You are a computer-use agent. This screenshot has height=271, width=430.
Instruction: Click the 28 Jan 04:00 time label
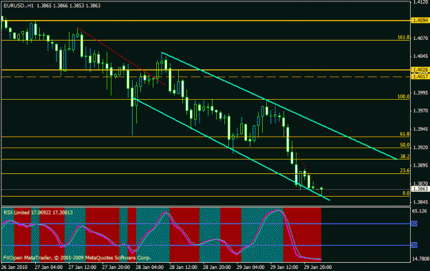pos(149,267)
